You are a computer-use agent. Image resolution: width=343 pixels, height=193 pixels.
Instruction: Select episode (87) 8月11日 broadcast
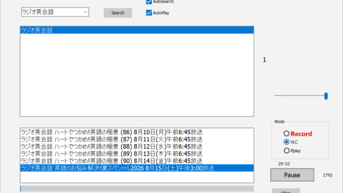coord(137,139)
